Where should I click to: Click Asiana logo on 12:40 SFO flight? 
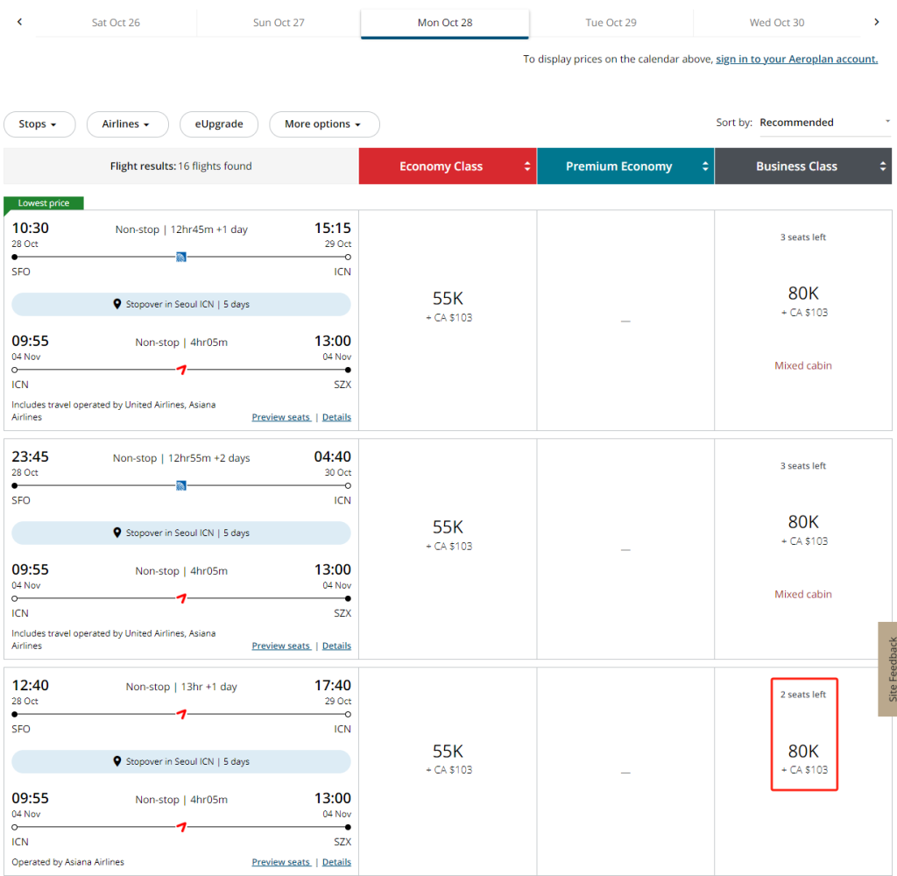pos(181,714)
